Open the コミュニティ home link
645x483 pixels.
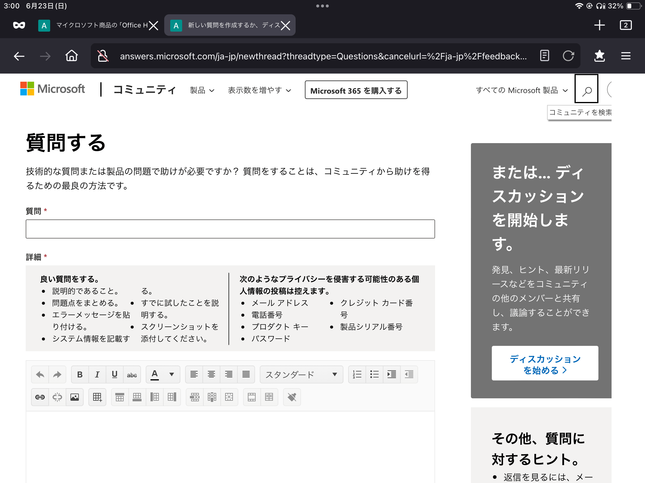(145, 90)
